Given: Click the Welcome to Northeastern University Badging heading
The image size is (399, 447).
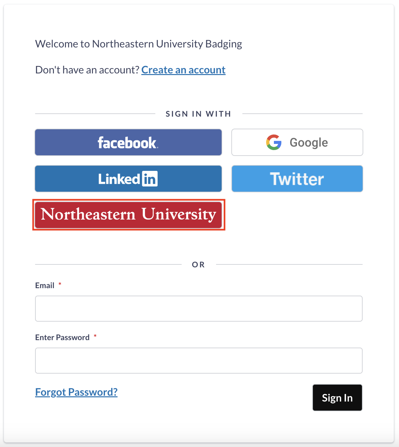Looking at the screenshot, I should pyautogui.click(x=138, y=44).
